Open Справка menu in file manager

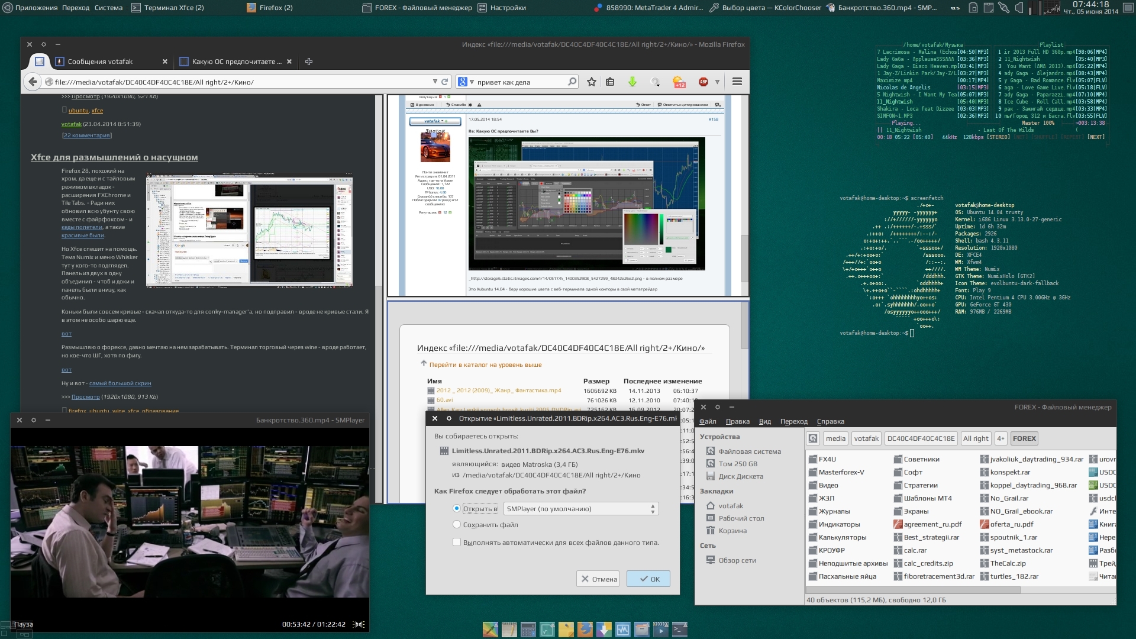830,421
